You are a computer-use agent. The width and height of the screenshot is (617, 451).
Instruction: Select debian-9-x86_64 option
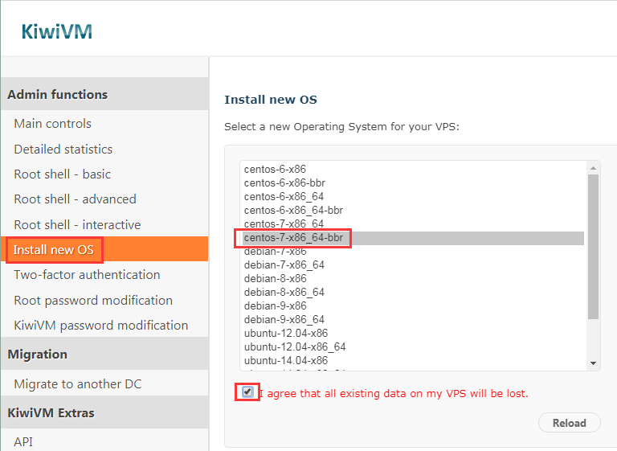click(412, 320)
